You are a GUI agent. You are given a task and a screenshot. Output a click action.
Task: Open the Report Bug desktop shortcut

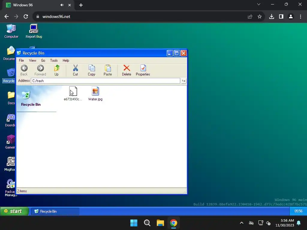pyautogui.click(x=34, y=31)
